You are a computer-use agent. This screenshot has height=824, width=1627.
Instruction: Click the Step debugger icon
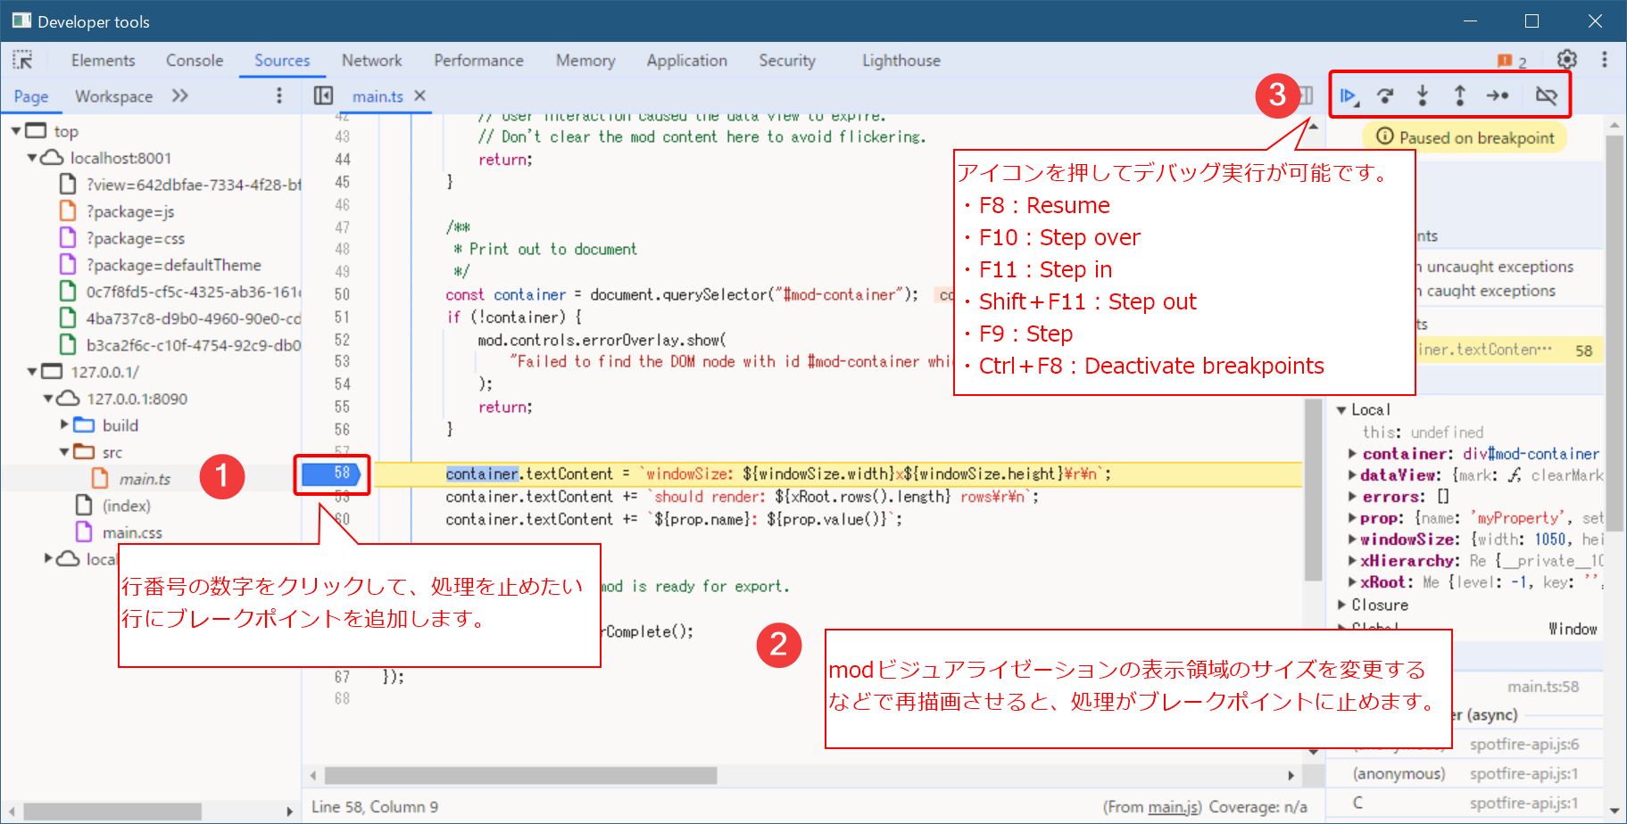click(x=1498, y=95)
